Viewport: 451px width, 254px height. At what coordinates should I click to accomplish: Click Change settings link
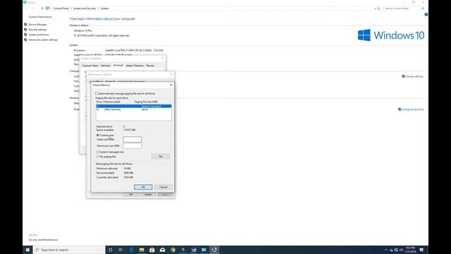[x=414, y=77]
